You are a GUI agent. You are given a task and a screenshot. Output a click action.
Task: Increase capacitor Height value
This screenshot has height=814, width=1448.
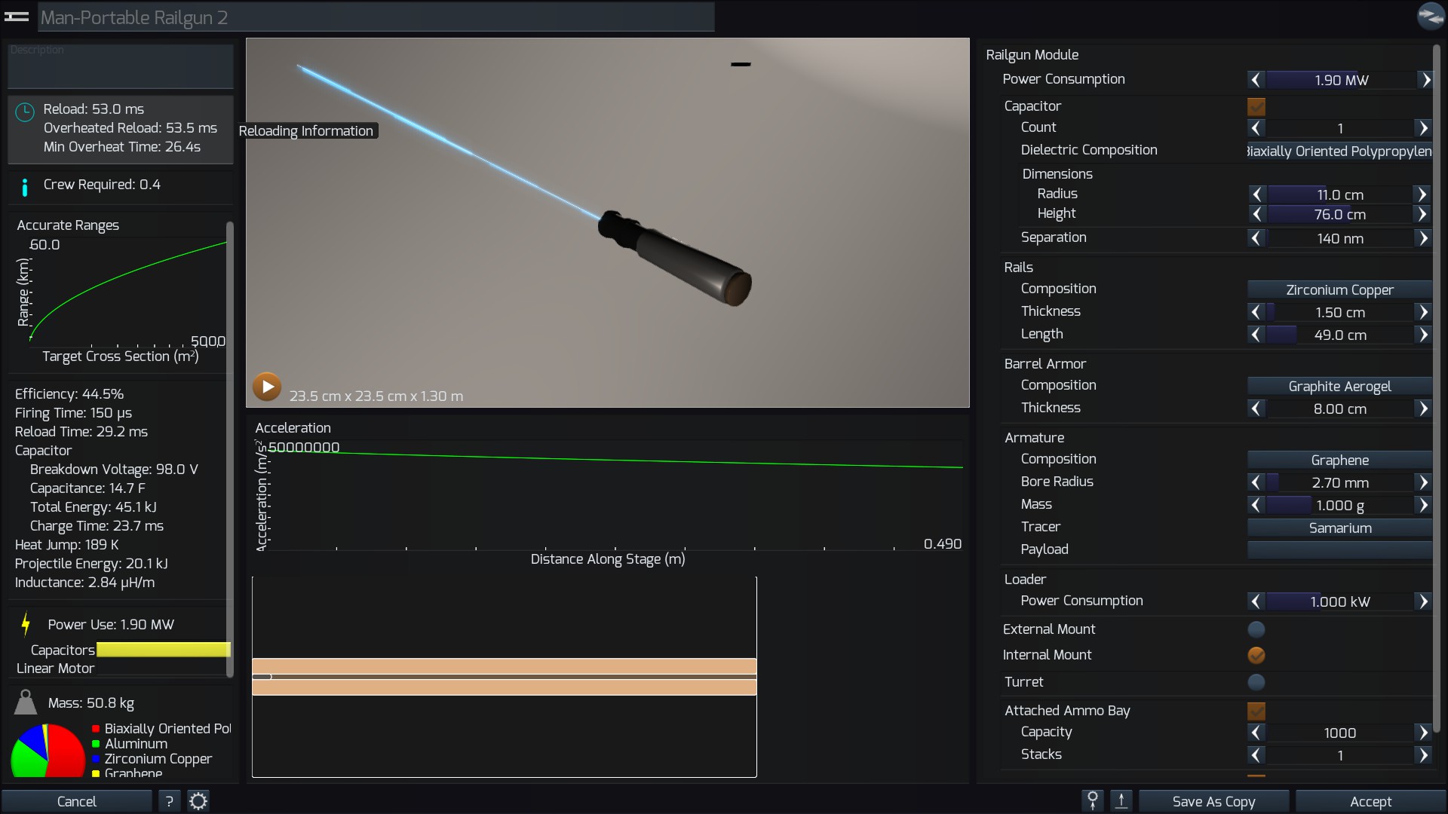point(1422,214)
